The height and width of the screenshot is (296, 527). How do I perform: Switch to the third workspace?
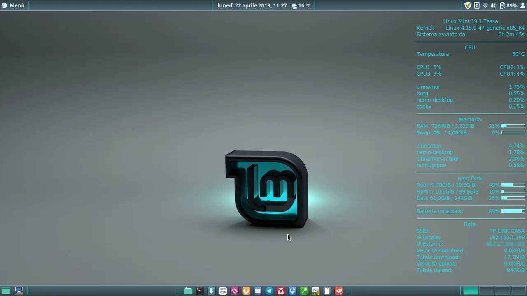(x=502, y=291)
